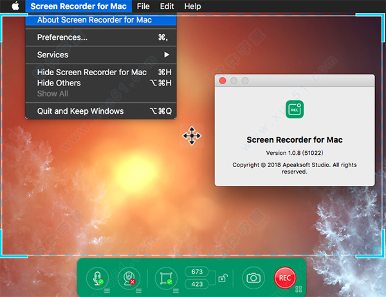Click Version 1.0.8 (51022) text
This screenshot has width=386, height=297.
pyautogui.click(x=295, y=153)
